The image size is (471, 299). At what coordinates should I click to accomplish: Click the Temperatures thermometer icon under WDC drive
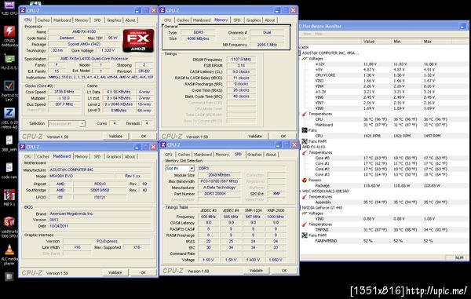click(x=305, y=197)
